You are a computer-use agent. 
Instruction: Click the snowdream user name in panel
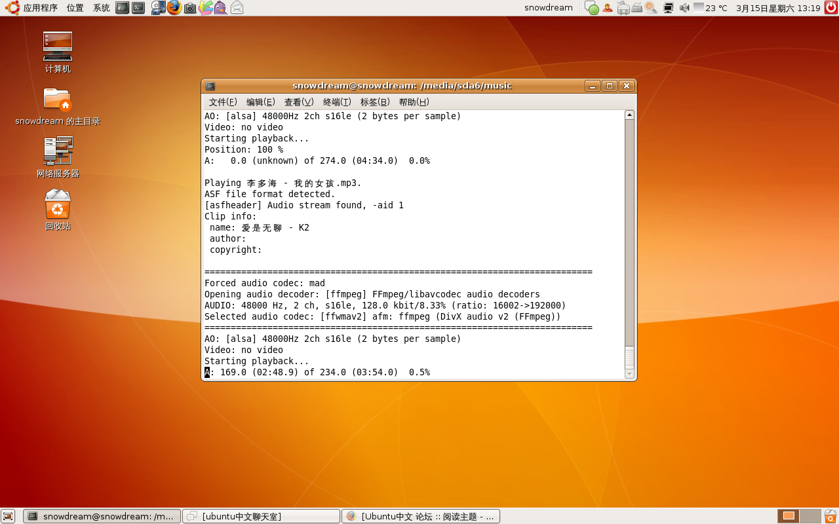[549, 8]
